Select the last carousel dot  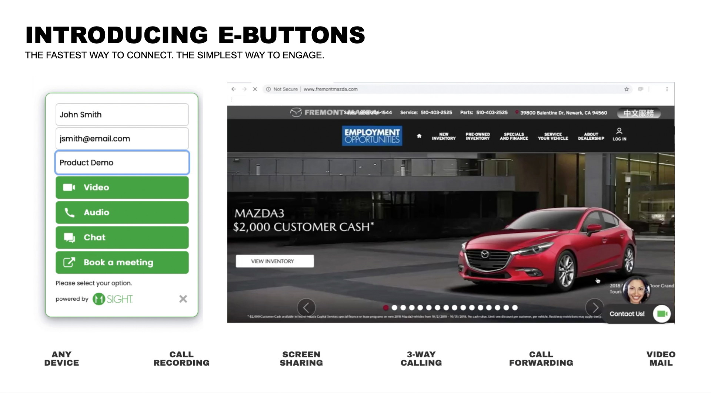(x=515, y=307)
